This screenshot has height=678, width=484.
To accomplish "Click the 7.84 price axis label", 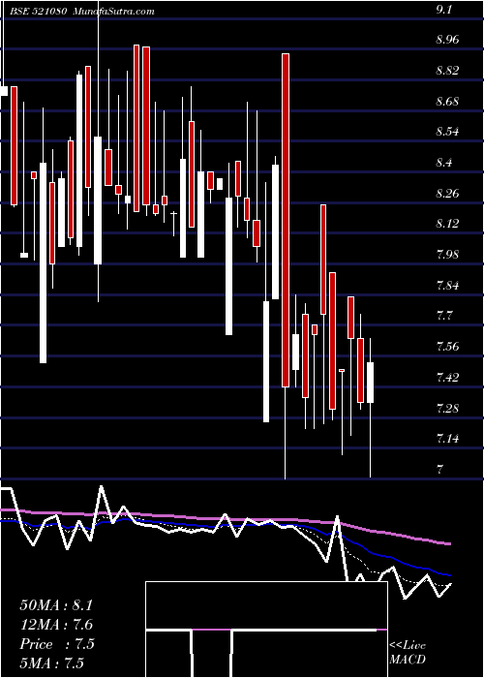I will pos(447,286).
